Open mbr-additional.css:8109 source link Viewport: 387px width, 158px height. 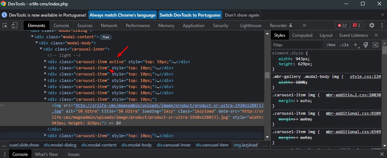click(353, 113)
